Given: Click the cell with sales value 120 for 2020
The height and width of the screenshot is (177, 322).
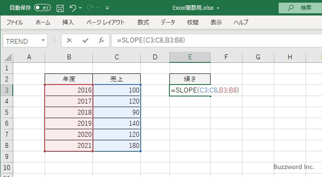Looking at the screenshot, I should point(117,135).
